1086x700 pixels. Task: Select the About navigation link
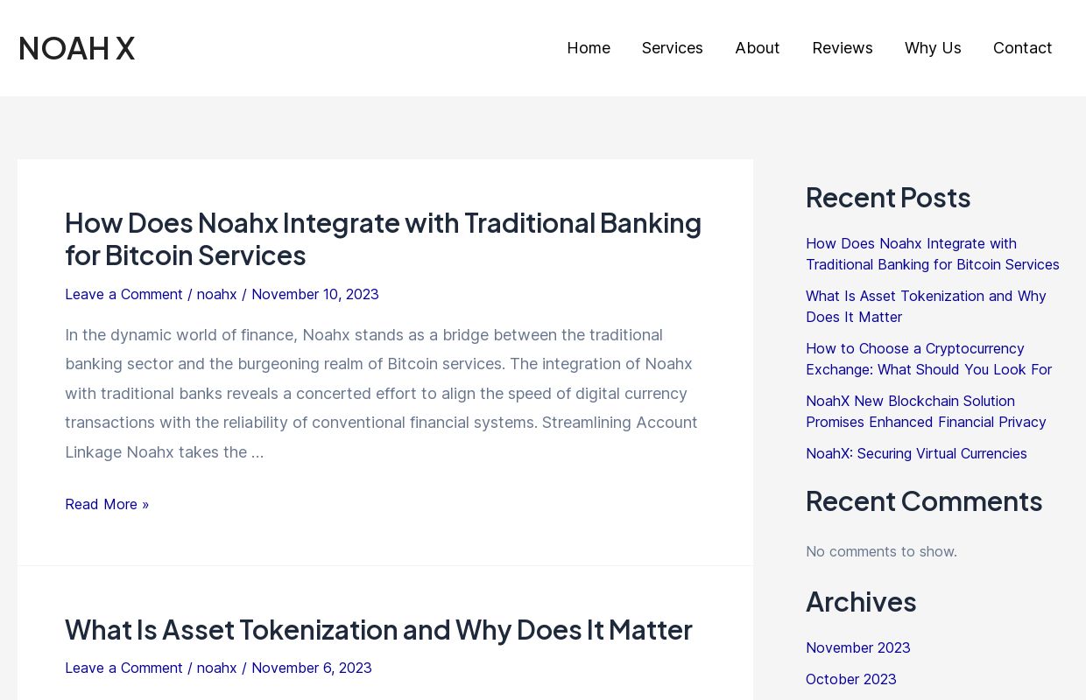(757, 48)
